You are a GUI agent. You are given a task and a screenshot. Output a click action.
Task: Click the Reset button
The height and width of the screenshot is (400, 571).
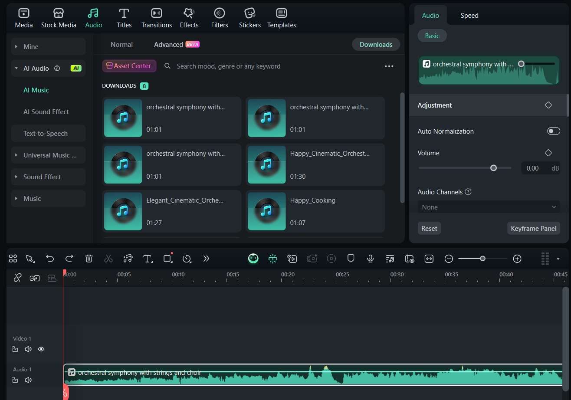coord(429,228)
